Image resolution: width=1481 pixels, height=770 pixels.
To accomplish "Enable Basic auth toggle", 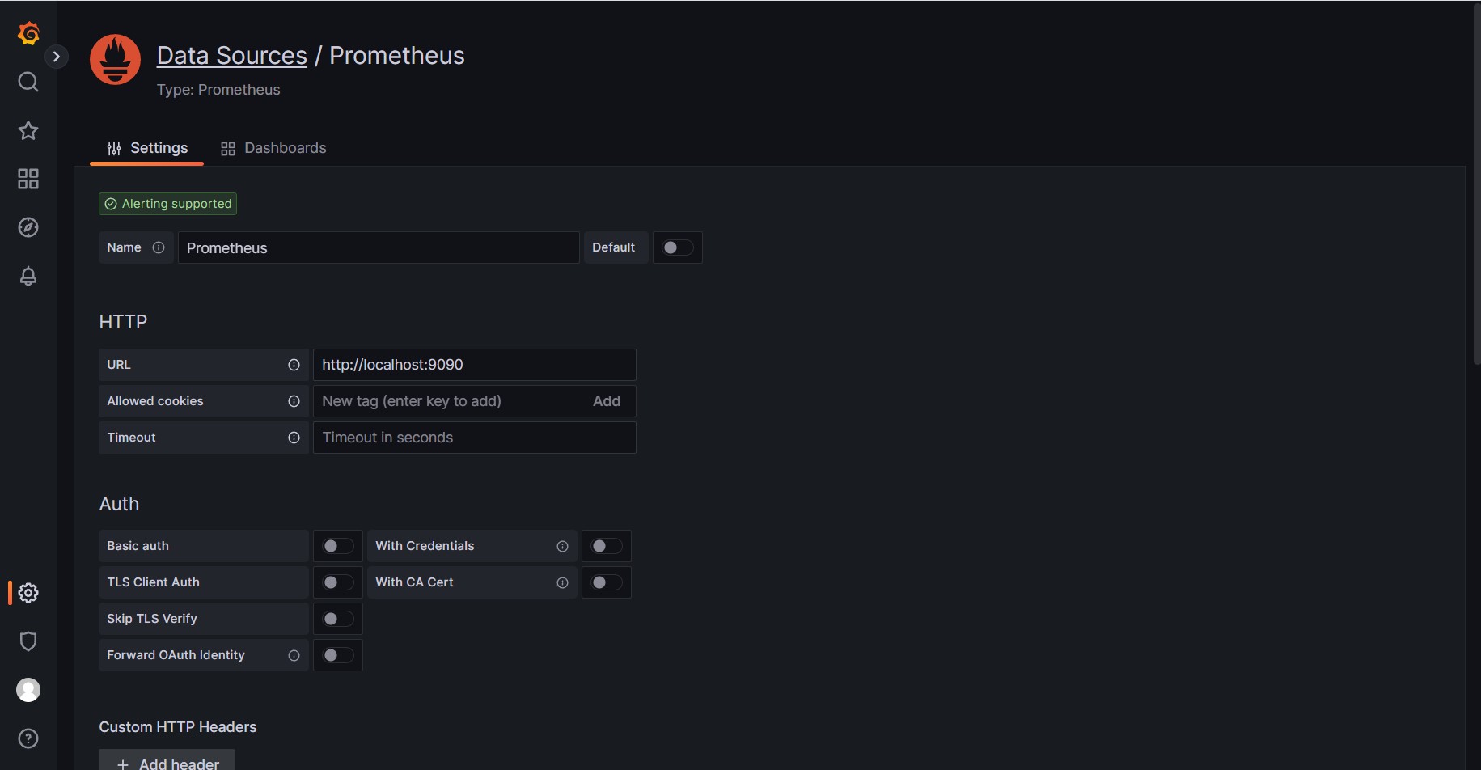I will point(337,546).
